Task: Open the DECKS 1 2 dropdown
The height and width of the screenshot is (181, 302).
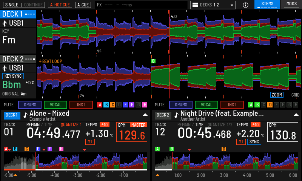Action: coord(213,5)
